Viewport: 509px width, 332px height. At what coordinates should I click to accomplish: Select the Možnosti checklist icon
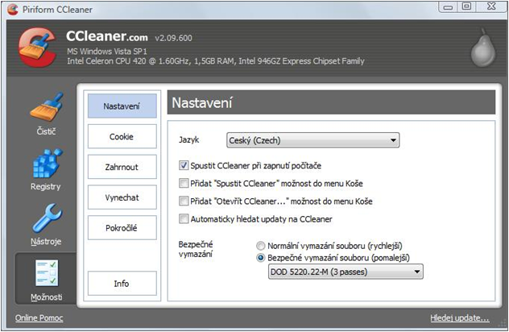coord(47,273)
